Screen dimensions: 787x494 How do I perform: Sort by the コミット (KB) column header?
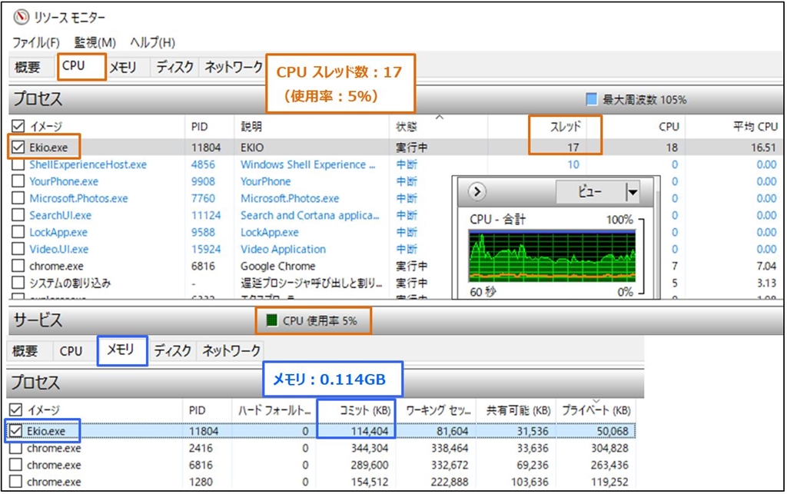click(x=355, y=410)
